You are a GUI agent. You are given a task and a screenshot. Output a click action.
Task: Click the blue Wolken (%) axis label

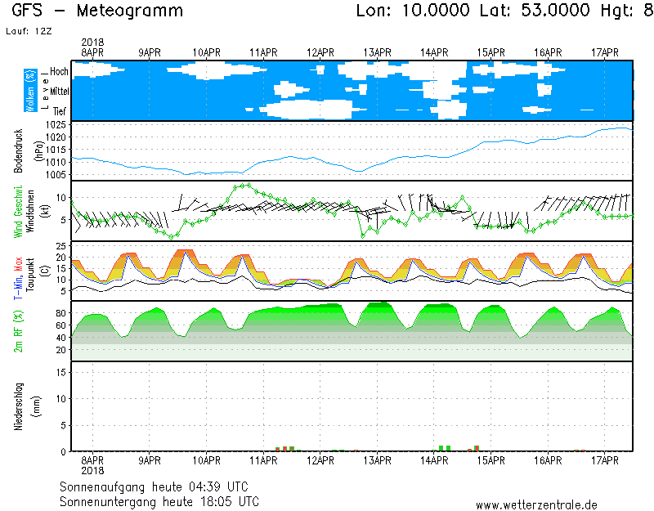(30, 90)
